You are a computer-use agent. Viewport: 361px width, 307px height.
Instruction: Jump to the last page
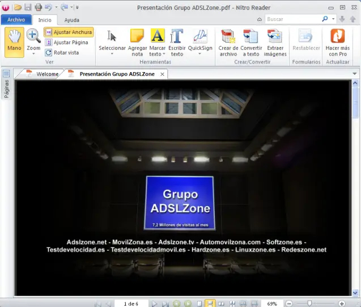[165, 304]
